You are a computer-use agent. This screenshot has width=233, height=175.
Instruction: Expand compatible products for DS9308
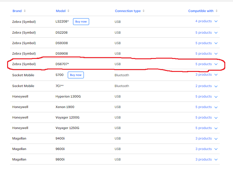216,43
